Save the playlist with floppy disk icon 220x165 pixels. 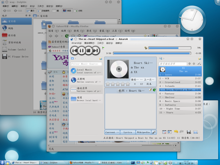point(189,132)
